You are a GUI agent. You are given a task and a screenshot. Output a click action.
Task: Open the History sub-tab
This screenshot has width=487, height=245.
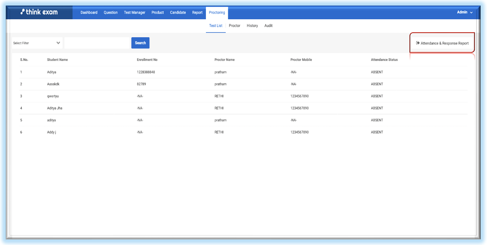(252, 26)
